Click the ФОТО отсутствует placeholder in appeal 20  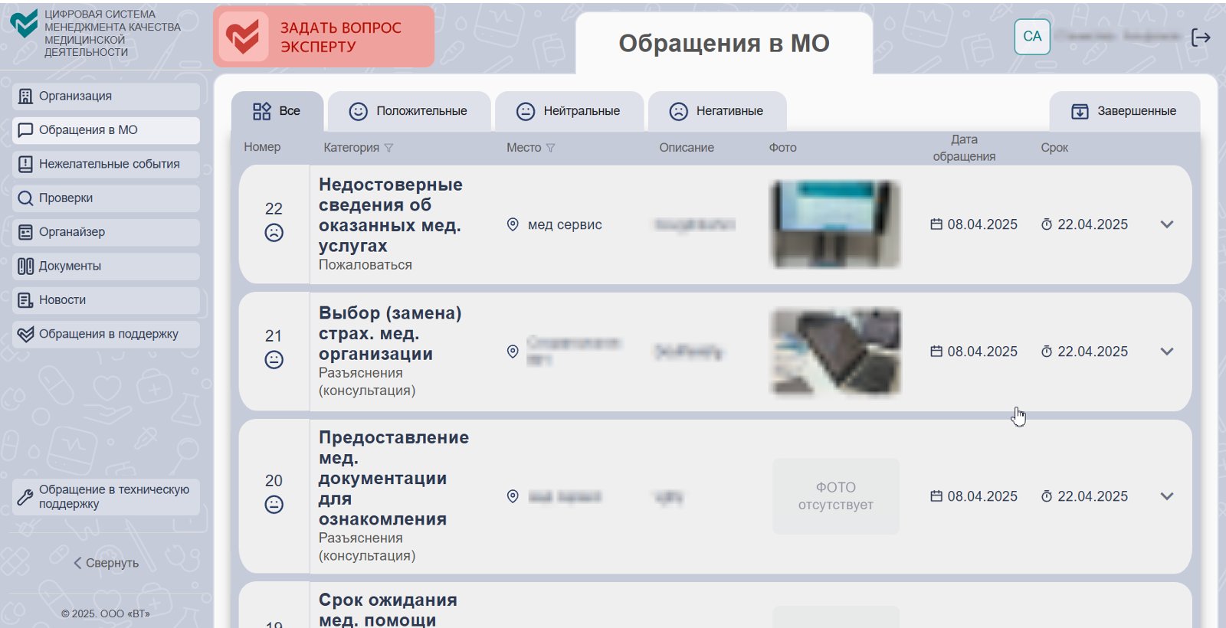point(835,496)
